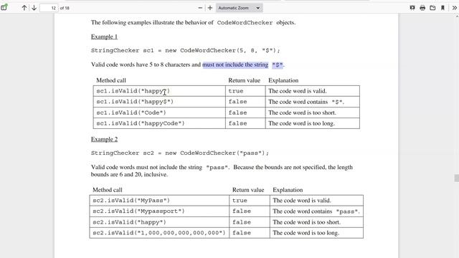The width and height of the screenshot is (459, 258).
Task: Zoom in with the plus button
Action: pos(210,8)
